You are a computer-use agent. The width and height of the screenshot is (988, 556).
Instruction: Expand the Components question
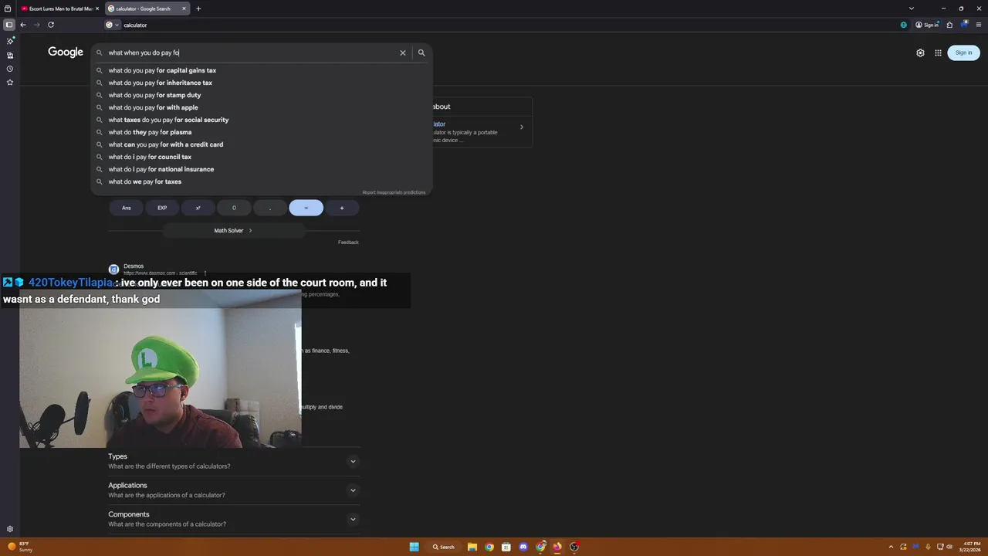[x=234, y=519]
